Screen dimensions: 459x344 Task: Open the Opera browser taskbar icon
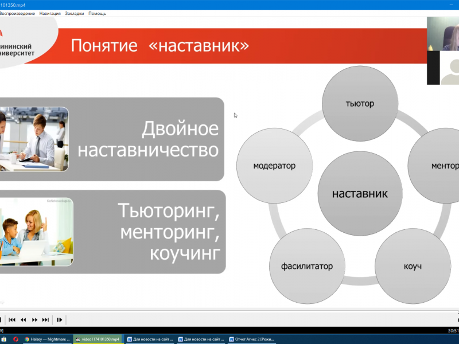15,339
